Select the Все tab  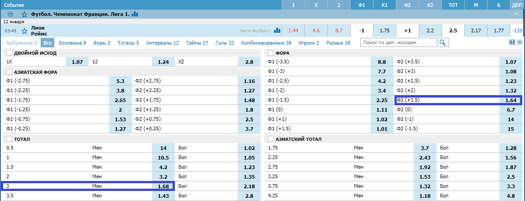coord(47,43)
